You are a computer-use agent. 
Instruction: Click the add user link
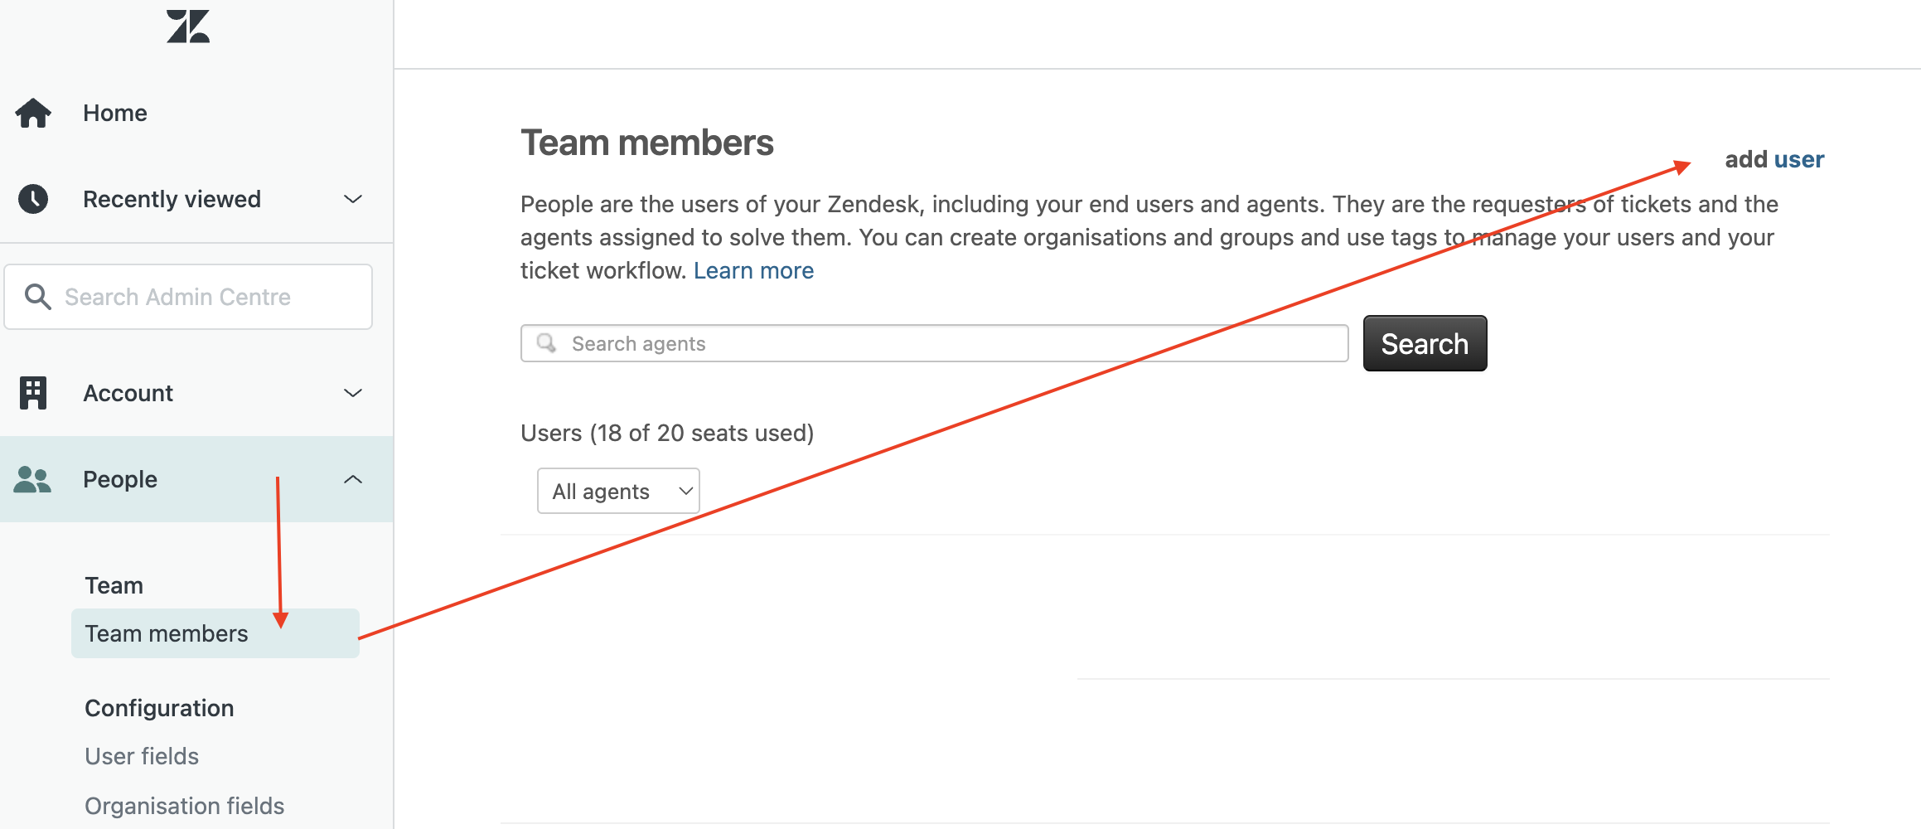tap(1774, 159)
